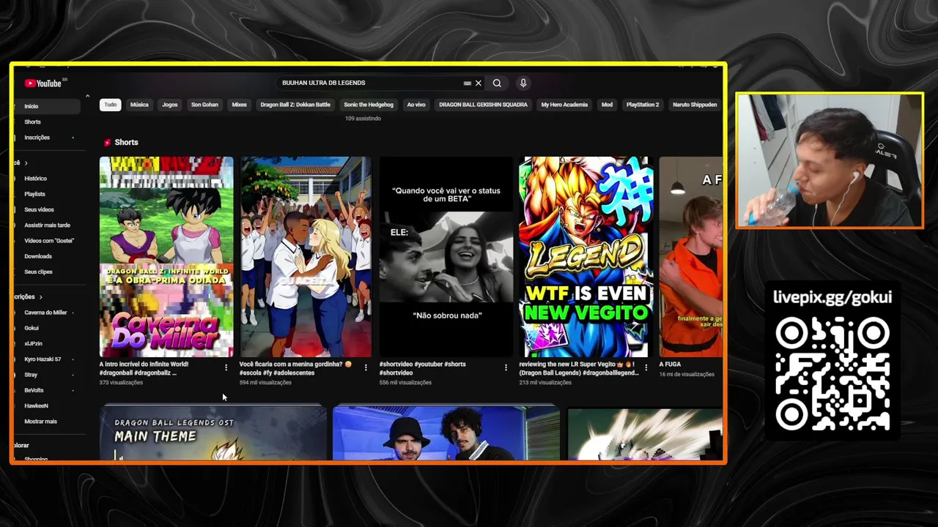The width and height of the screenshot is (938, 527).
Task: Select the My Hero Academia chip
Action: click(x=564, y=105)
